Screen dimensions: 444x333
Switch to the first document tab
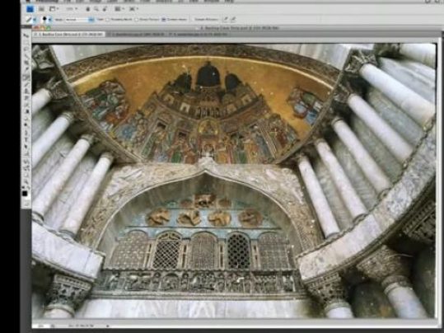[69, 35]
